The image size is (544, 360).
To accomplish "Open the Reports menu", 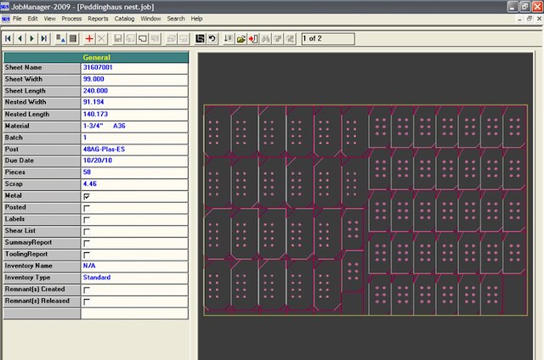I will 98,18.
